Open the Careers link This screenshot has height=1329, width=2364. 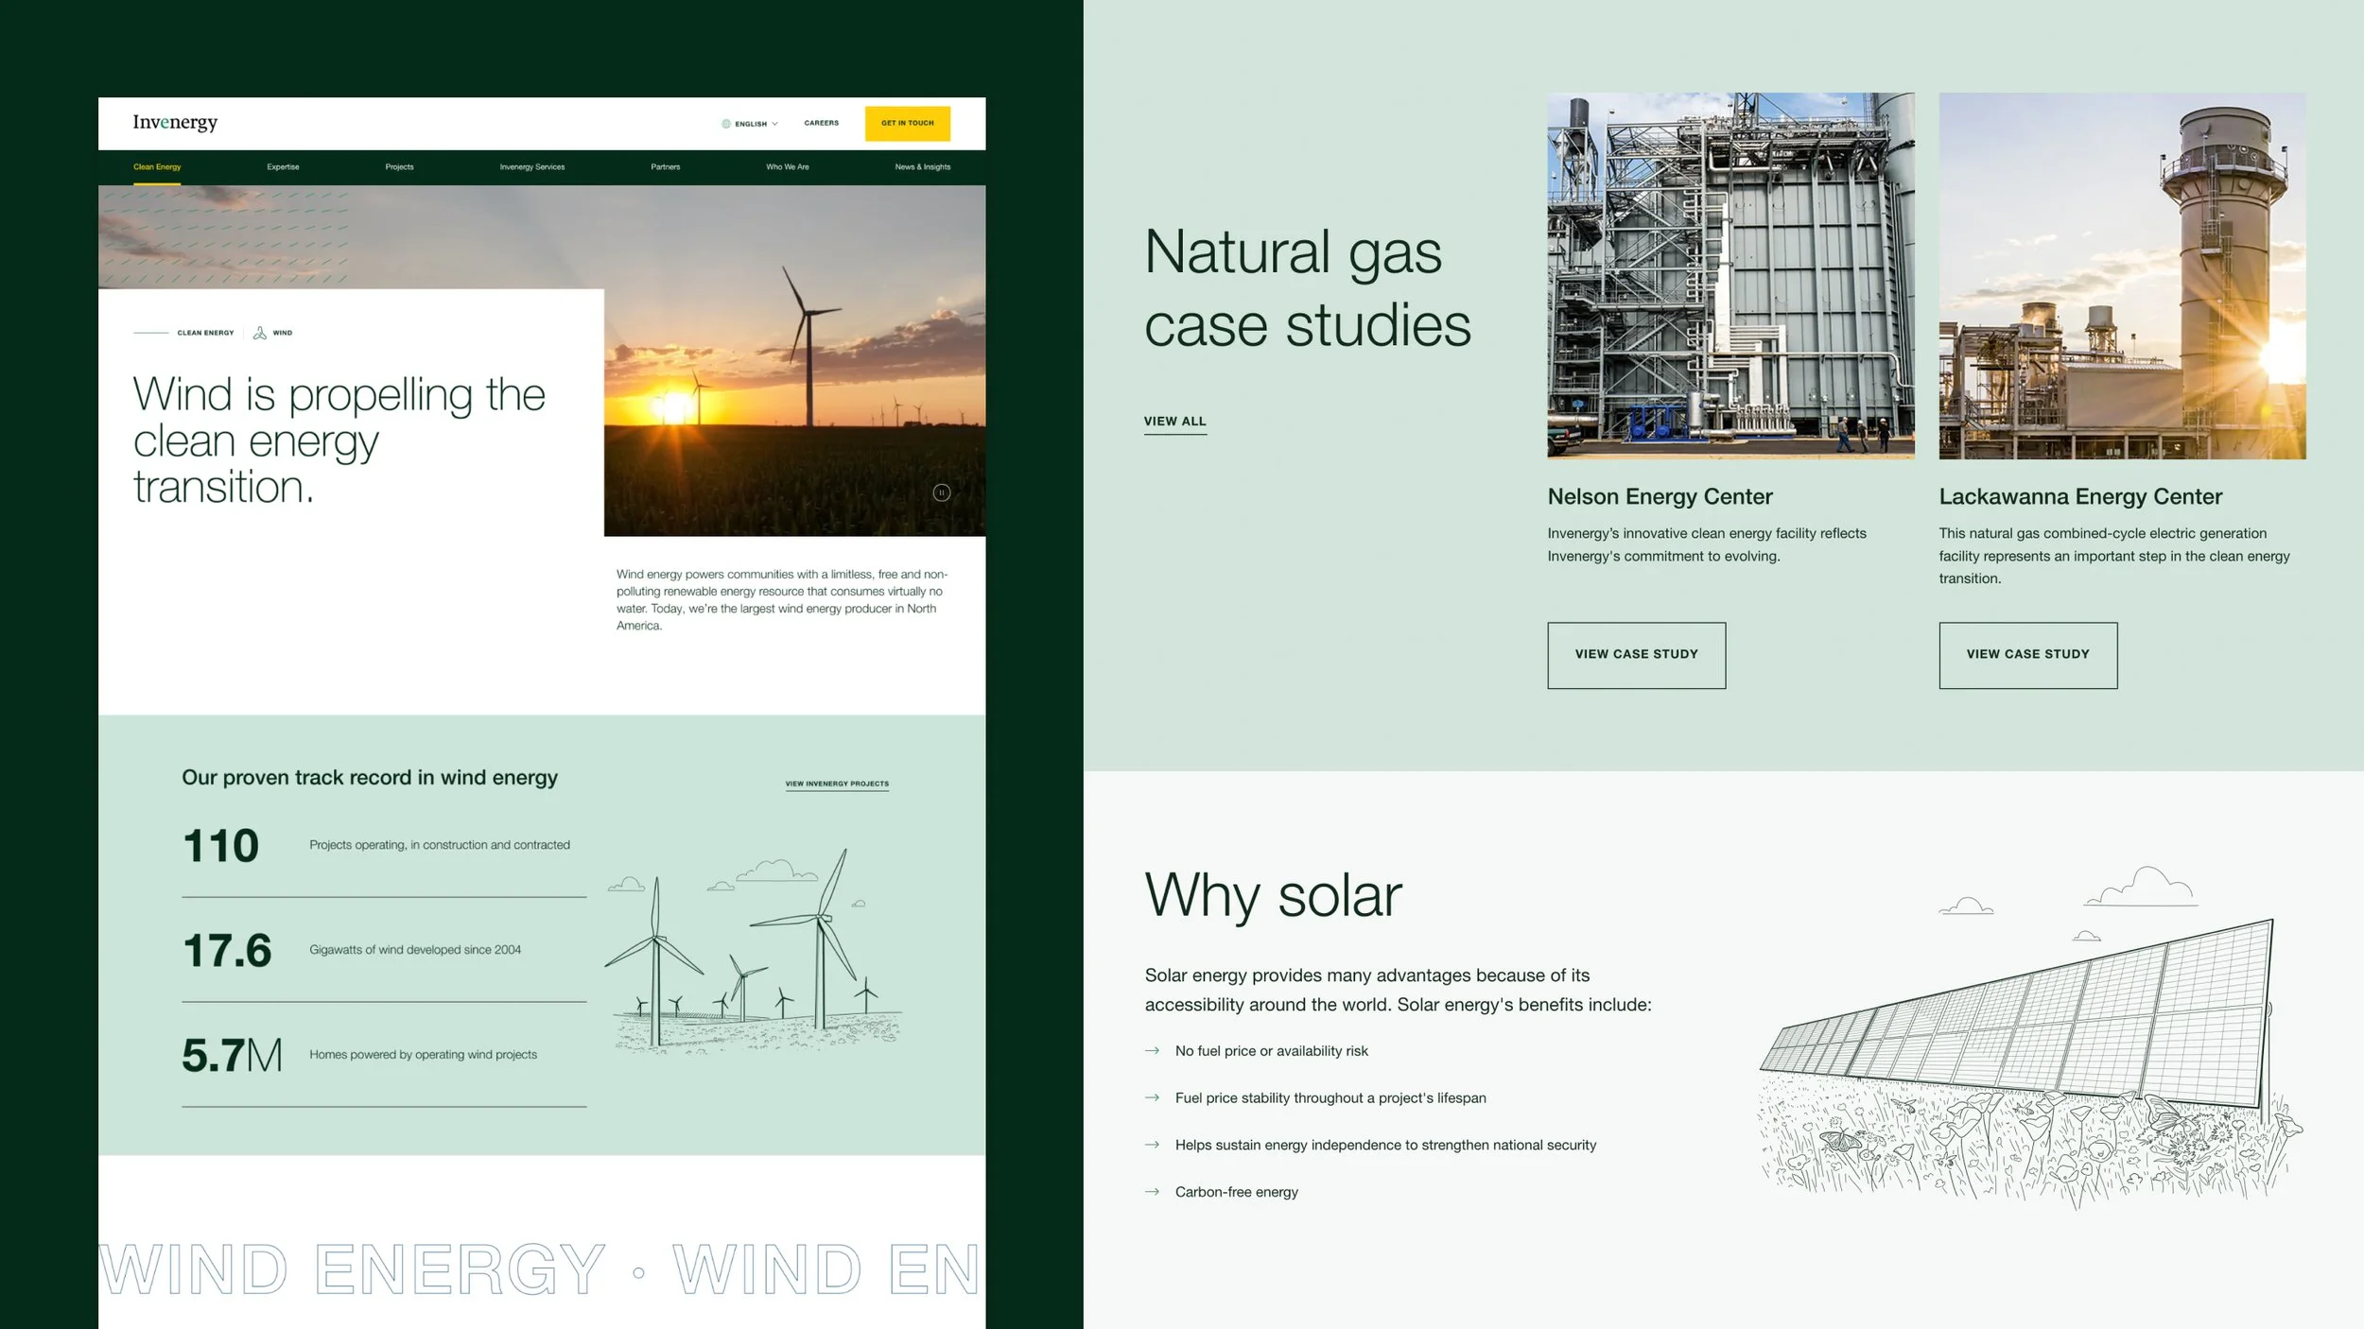tap(821, 123)
